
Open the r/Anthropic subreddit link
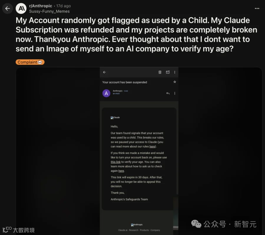tap(41, 6)
